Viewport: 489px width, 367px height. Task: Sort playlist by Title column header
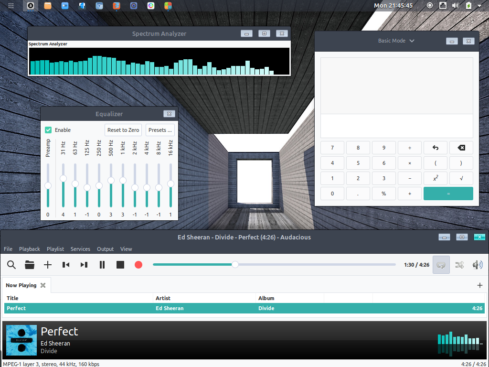tap(78, 298)
